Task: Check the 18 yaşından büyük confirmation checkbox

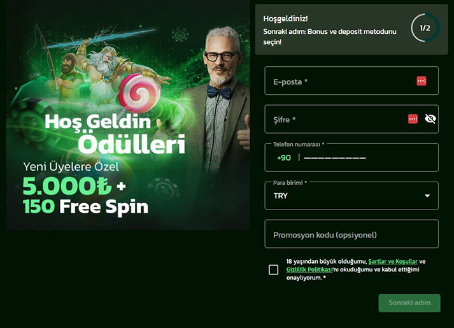Action: coord(273,269)
